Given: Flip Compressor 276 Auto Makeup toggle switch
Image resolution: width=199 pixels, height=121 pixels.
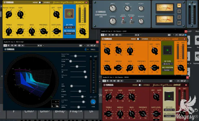Looking at the screenshot, I should pyautogui.click(x=123, y=21).
